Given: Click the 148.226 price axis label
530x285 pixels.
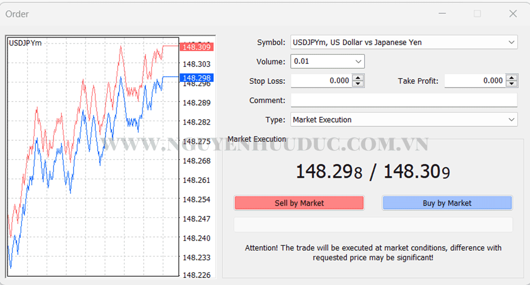Looking at the screenshot, I should (x=196, y=275).
